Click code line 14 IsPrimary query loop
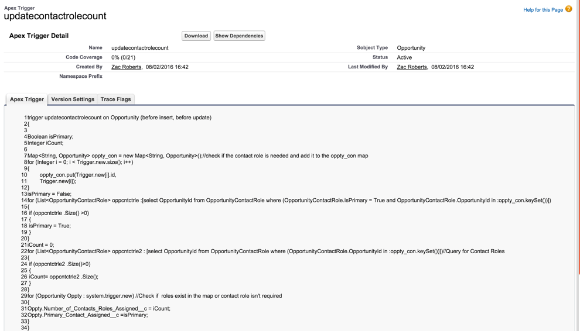The height and width of the screenshot is (331, 580). [x=289, y=201]
